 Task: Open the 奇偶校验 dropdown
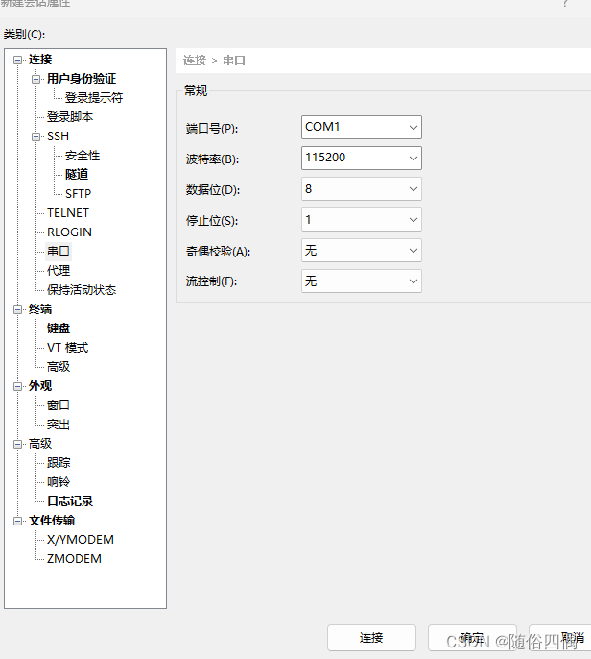[362, 251]
